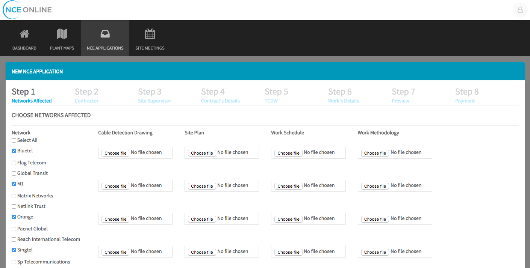This screenshot has height=268, width=530.
Task: Click the Dashboard home icon
Action: 24,34
